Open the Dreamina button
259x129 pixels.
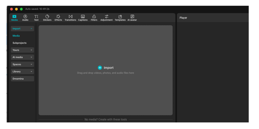pos(22,79)
